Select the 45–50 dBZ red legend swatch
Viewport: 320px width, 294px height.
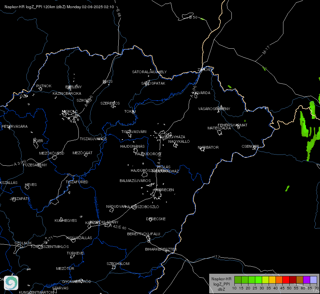pyautogui.click(x=286, y=280)
